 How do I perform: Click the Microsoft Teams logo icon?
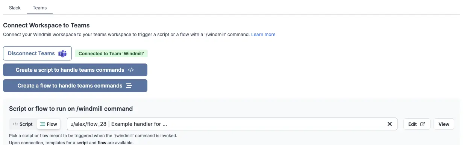pyautogui.click(x=62, y=53)
